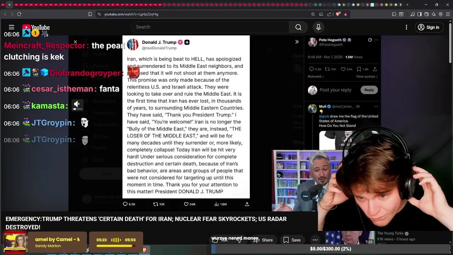Click reply count 6.5K on Trump post
Image resolution: width=453 pixels, height=255 pixels.
tap(129, 204)
